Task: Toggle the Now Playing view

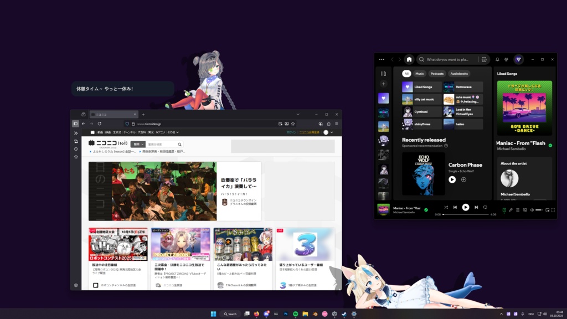Action: point(504,209)
